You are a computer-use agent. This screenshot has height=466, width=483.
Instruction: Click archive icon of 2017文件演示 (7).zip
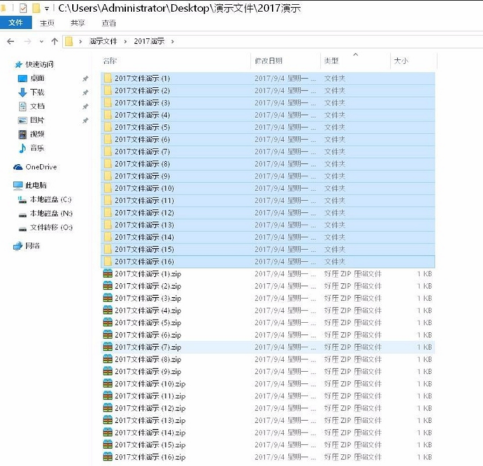pos(107,347)
